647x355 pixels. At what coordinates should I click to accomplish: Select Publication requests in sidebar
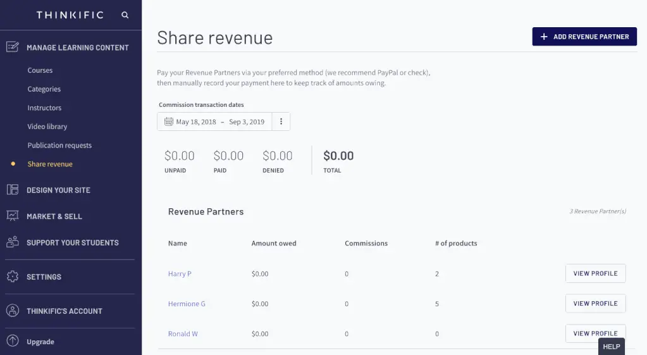[x=59, y=146]
